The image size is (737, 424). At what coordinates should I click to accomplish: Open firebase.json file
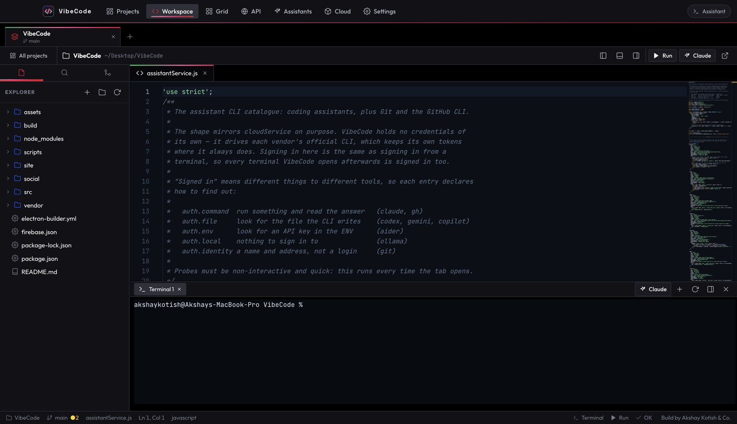coord(65,232)
